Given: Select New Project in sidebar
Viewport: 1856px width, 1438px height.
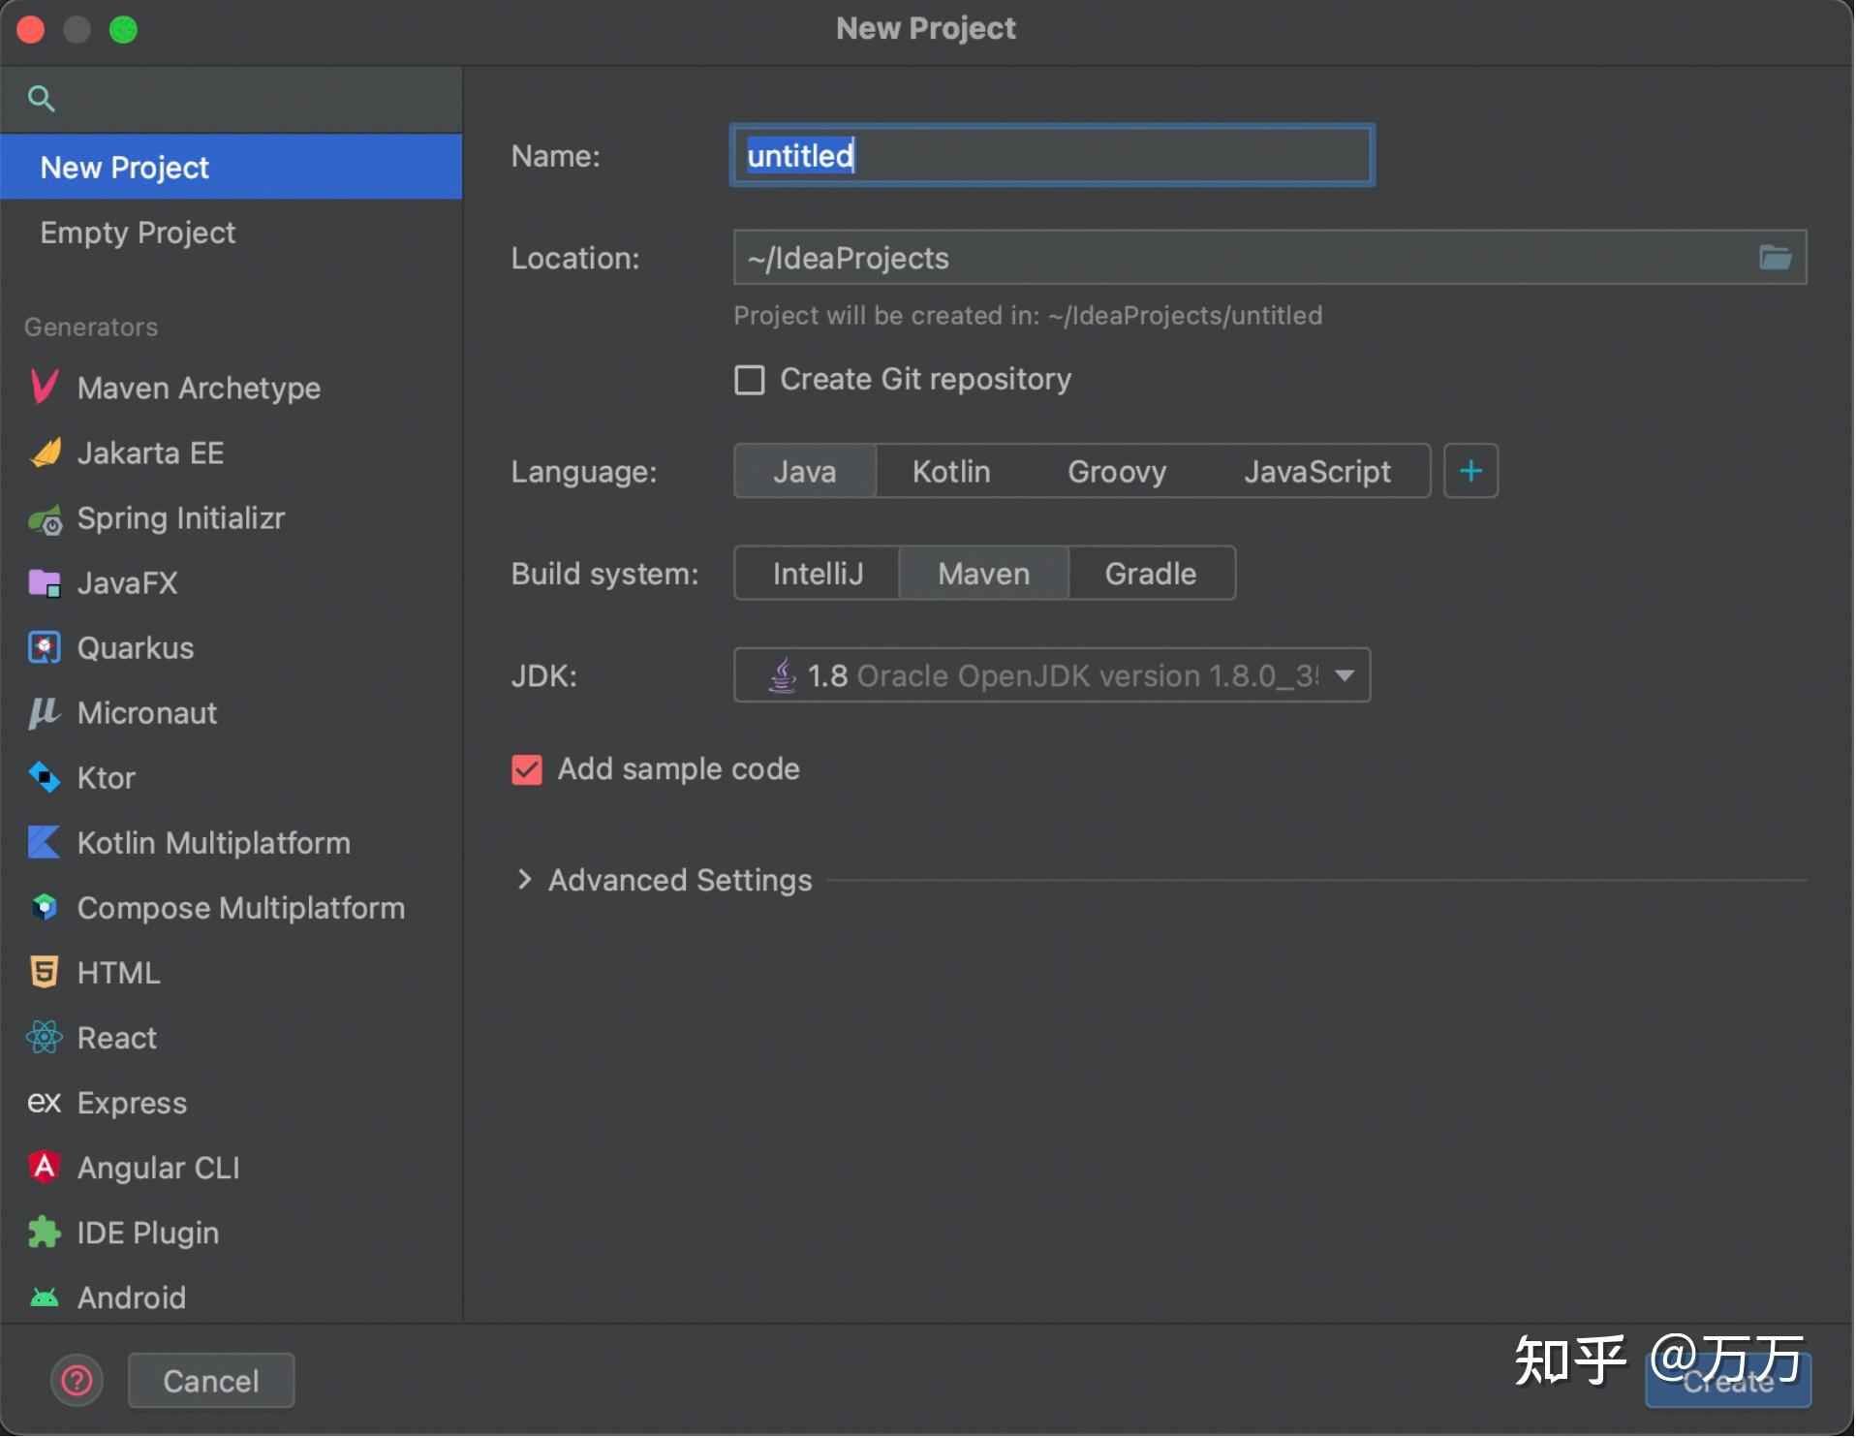Looking at the screenshot, I should 232,168.
